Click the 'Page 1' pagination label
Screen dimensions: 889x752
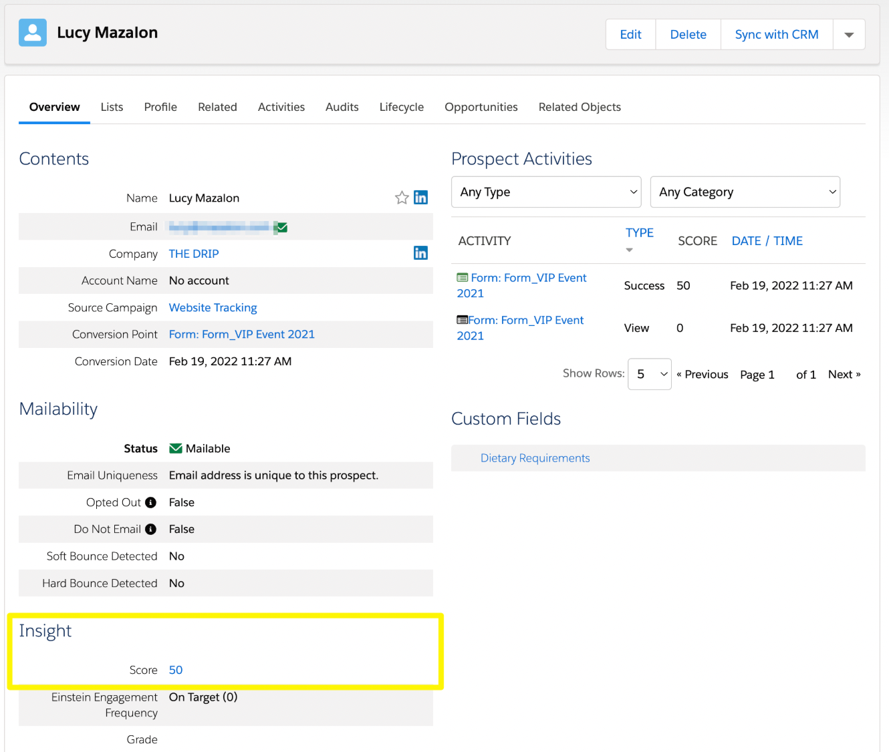pos(757,375)
